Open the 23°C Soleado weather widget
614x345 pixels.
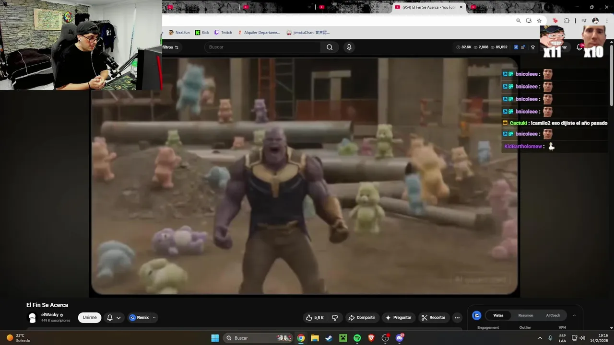(18, 338)
